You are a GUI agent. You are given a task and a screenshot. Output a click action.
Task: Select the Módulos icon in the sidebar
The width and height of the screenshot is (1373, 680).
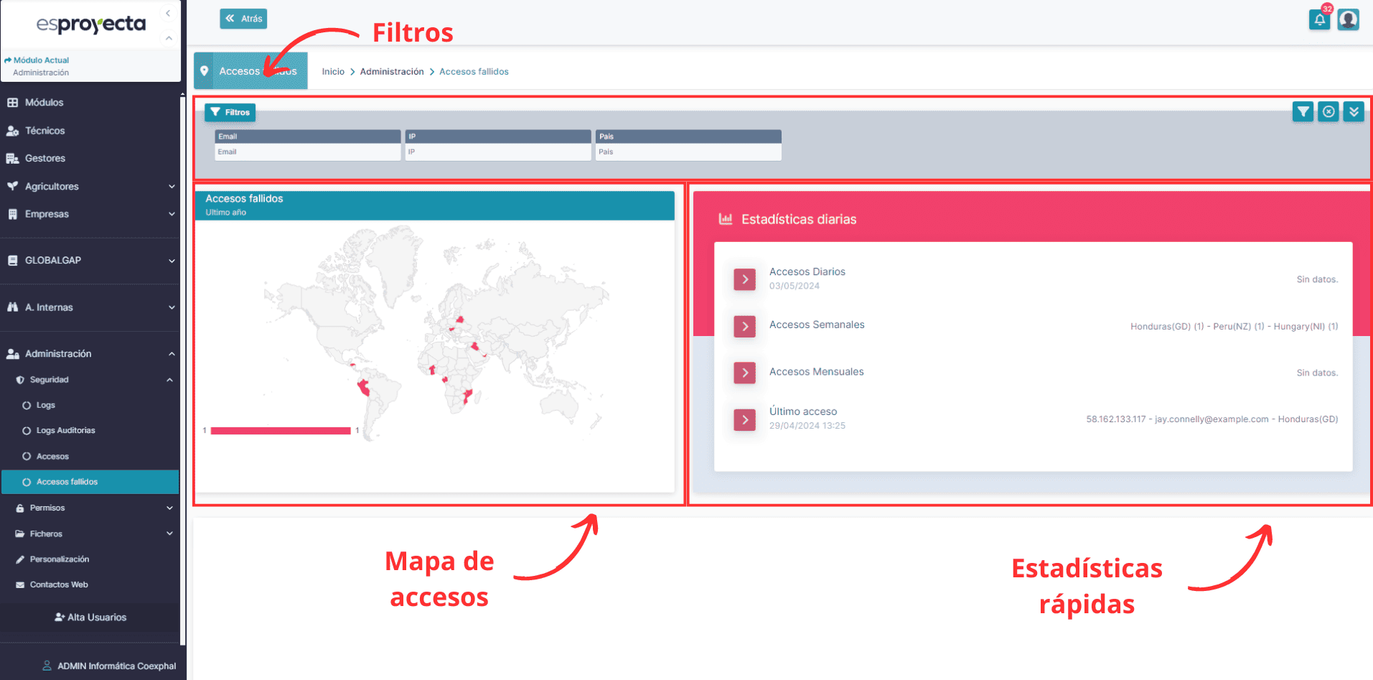point(14,103)
